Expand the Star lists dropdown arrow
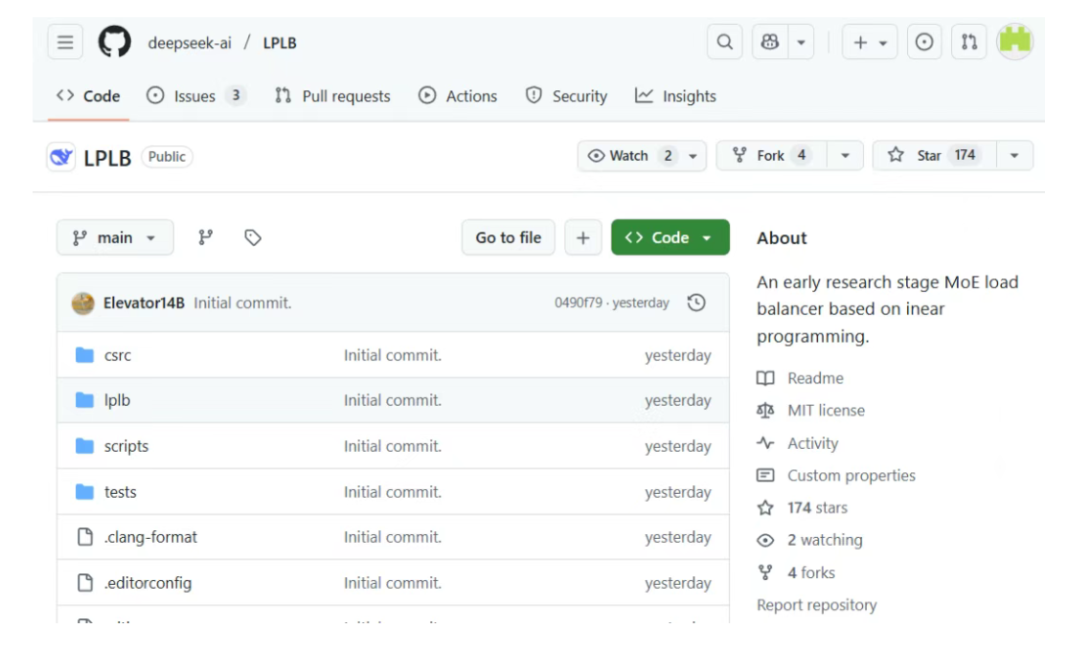Image resolution: width=1067 pixels, height=651 pixels. coord(1014,155)
